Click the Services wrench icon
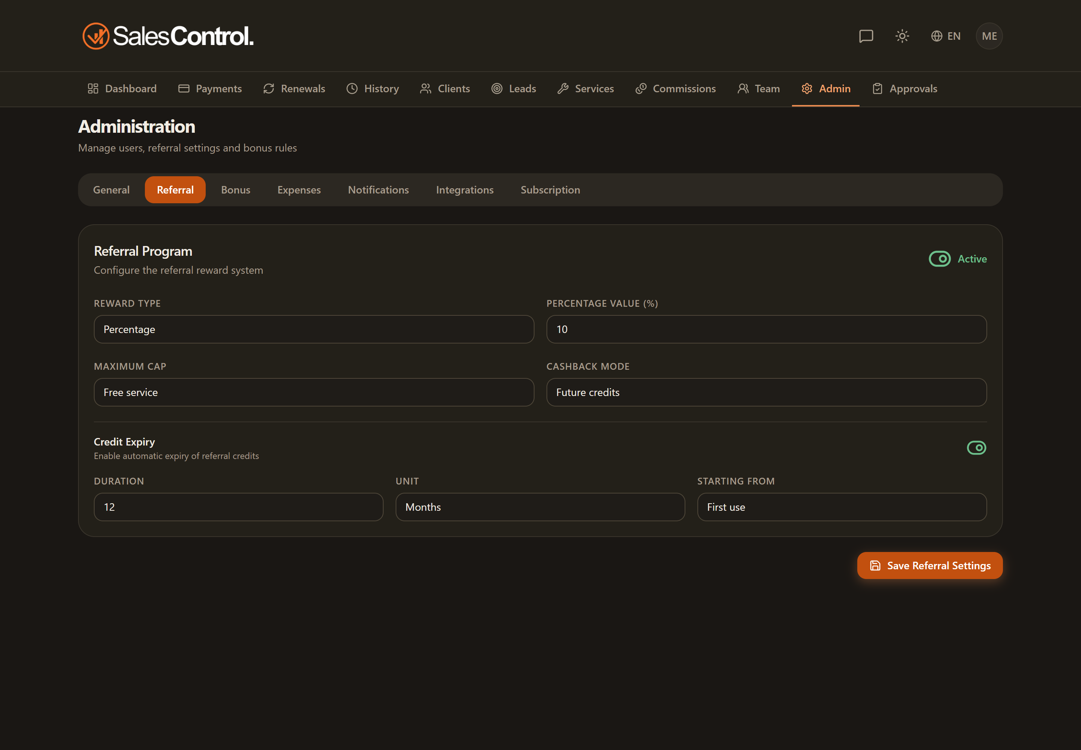Viewport: 1081px width, 750px height. tap(563, 88)
